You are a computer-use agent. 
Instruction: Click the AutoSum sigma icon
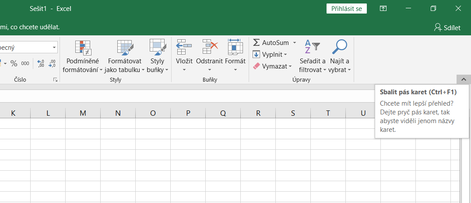[x=256, y=42]
